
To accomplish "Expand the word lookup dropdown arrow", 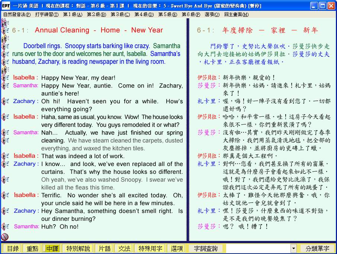I will tap(293, 248).
